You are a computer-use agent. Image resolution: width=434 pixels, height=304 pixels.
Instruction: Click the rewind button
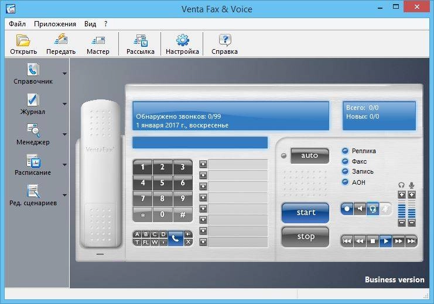360,241
